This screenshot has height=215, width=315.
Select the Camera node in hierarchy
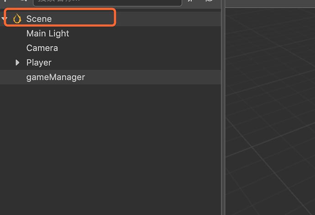pyautogui.click(x=42, y=48)
